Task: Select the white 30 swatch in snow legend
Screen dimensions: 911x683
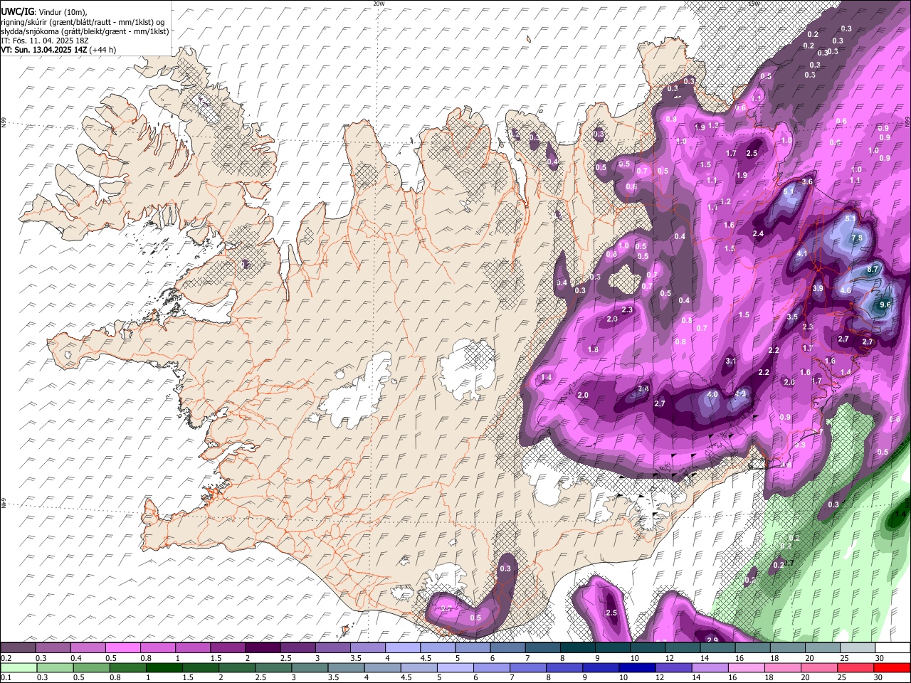Action: coord(892,648)
